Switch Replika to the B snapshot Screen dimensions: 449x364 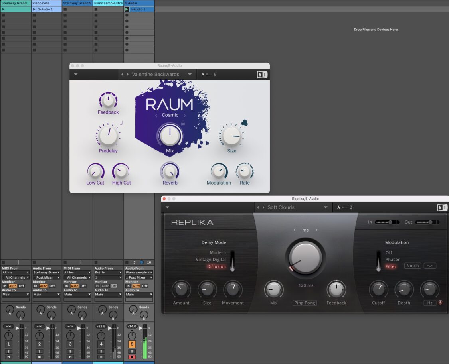350,207
